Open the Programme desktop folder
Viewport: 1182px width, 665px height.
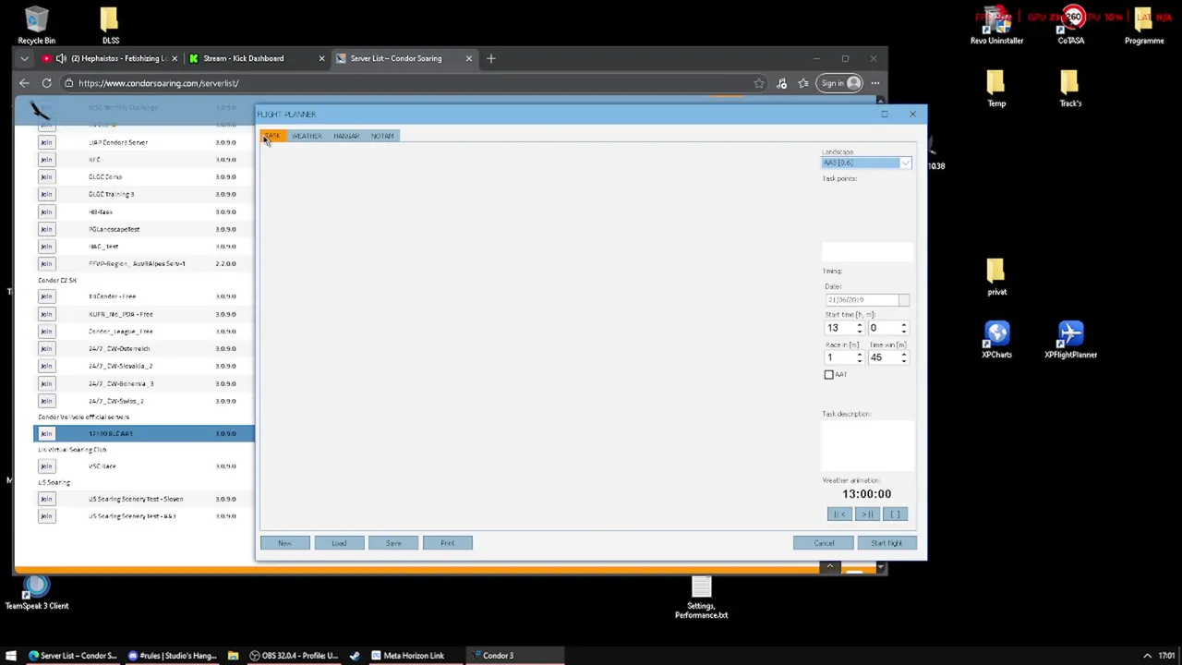point(1144,26)
